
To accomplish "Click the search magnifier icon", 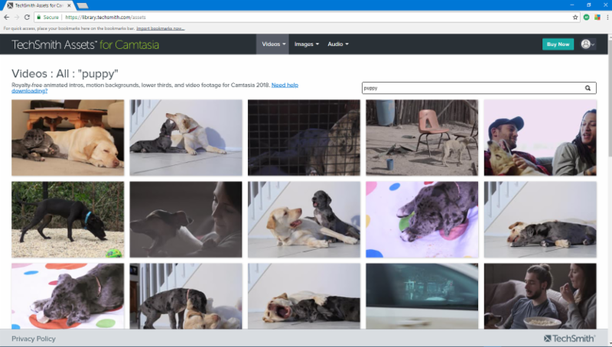I will pos(588,88).
